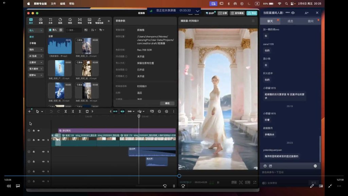Switch to the 成员 members tab

[290, 21]
